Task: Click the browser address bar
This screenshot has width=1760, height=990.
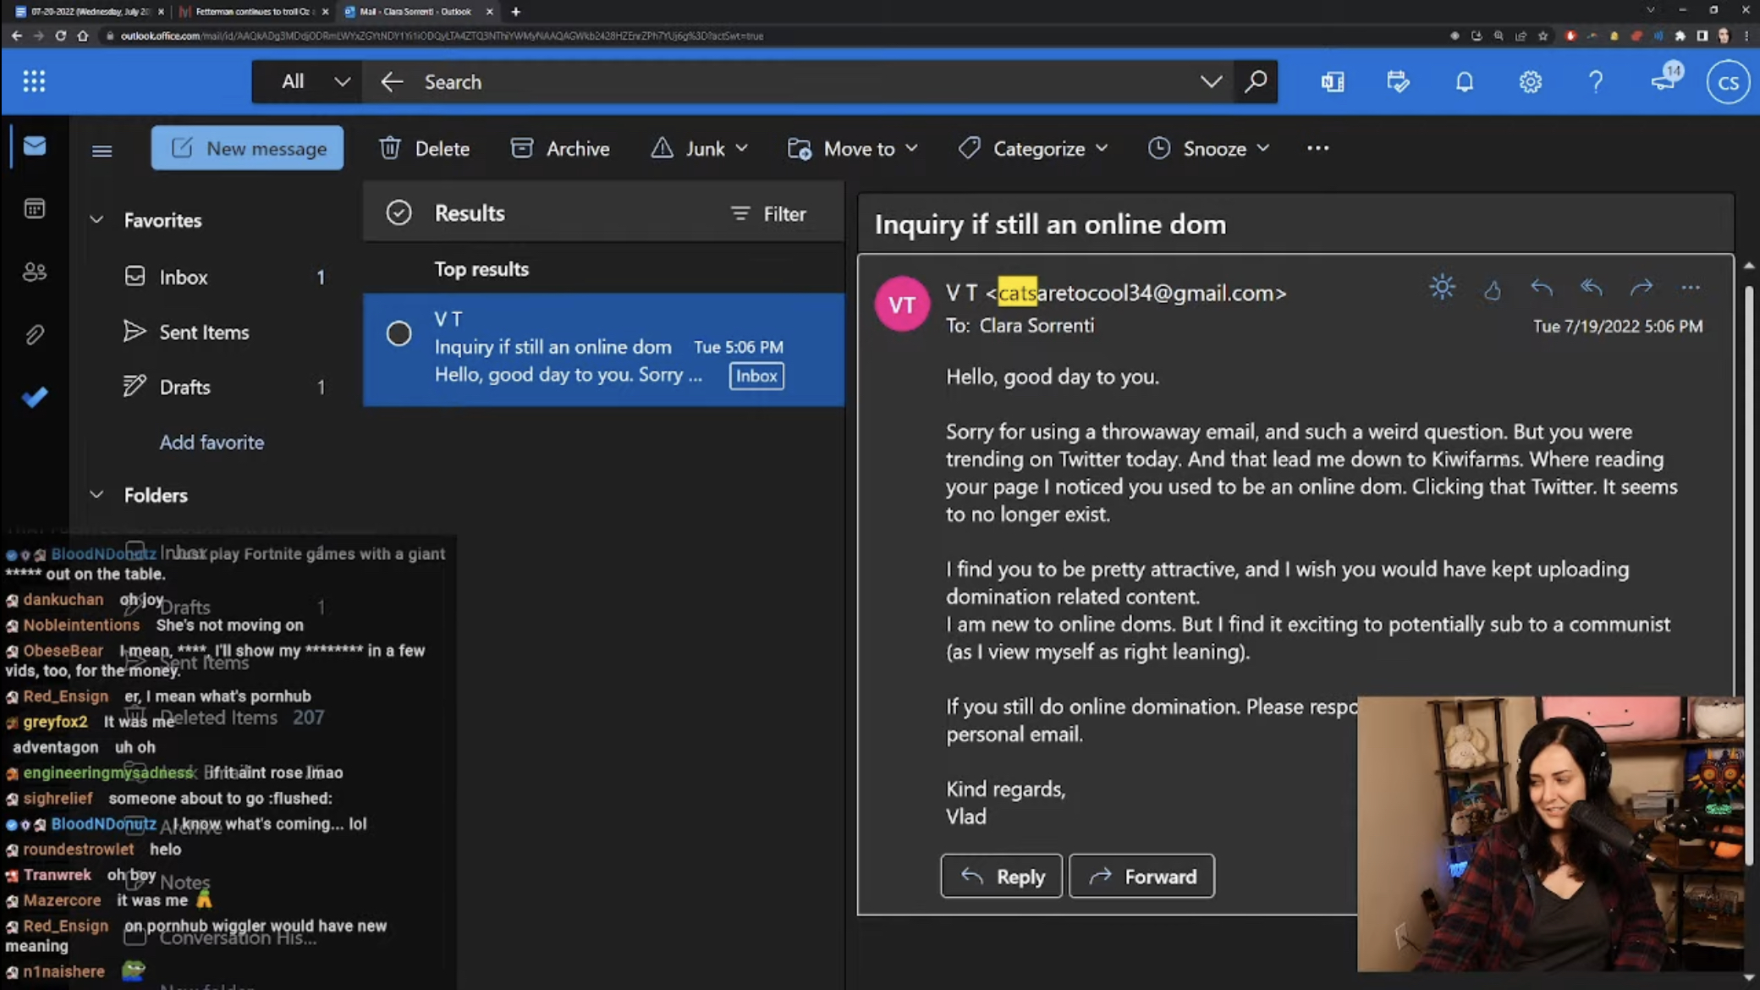Action: pyautogui.click(x=762, y=36)
